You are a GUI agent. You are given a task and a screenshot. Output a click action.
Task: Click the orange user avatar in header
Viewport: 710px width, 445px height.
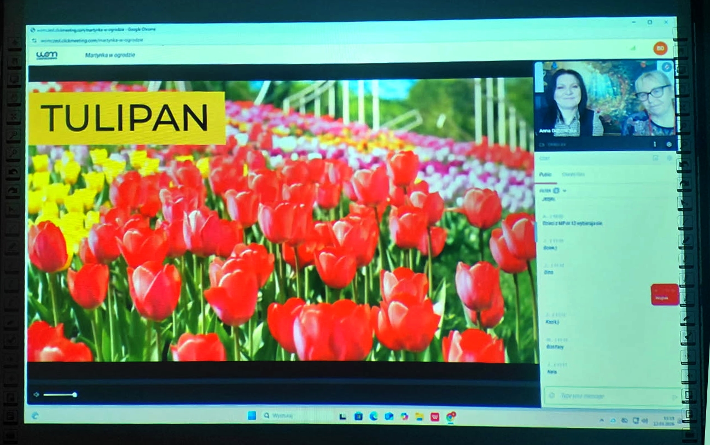[x=660, y=48]
